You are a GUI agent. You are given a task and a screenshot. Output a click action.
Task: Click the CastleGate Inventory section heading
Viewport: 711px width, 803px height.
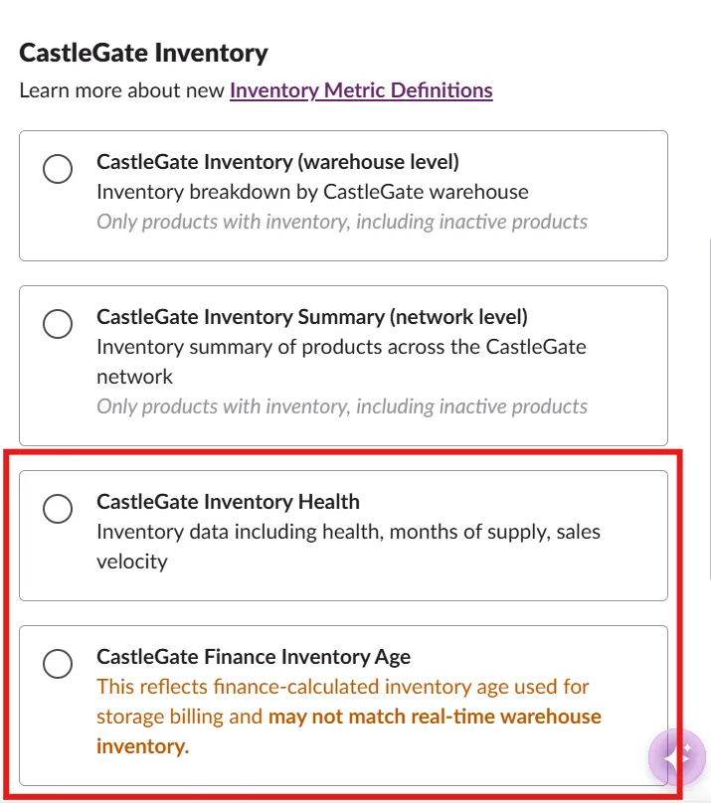coord(143,53)
